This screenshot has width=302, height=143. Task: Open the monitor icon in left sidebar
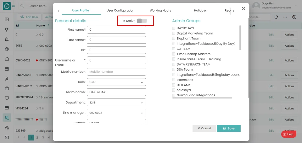coord(7,98)
